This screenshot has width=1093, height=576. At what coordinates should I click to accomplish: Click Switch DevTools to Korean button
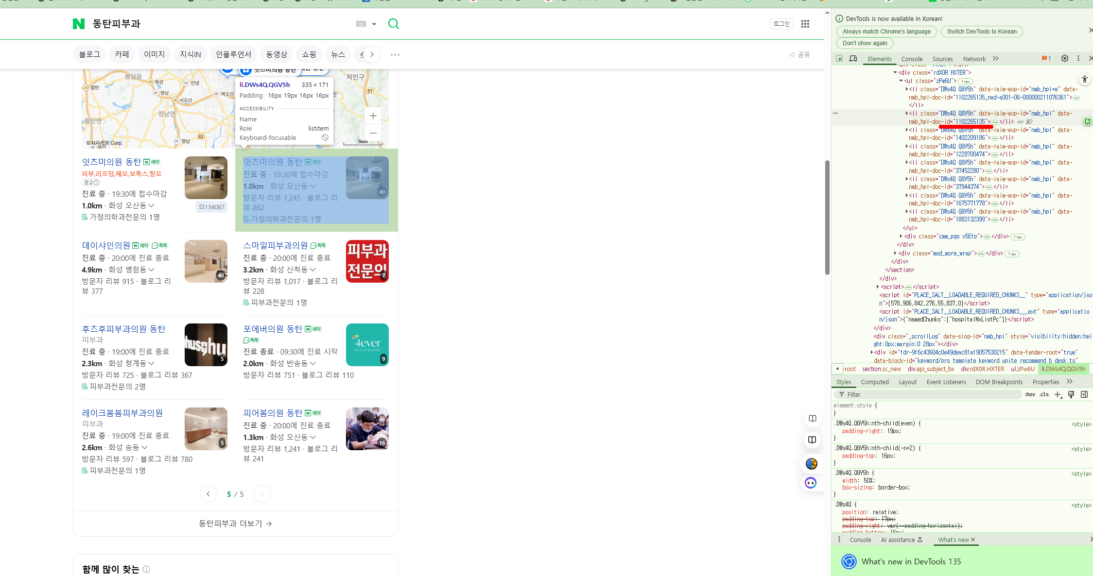[x=982, y=32]
